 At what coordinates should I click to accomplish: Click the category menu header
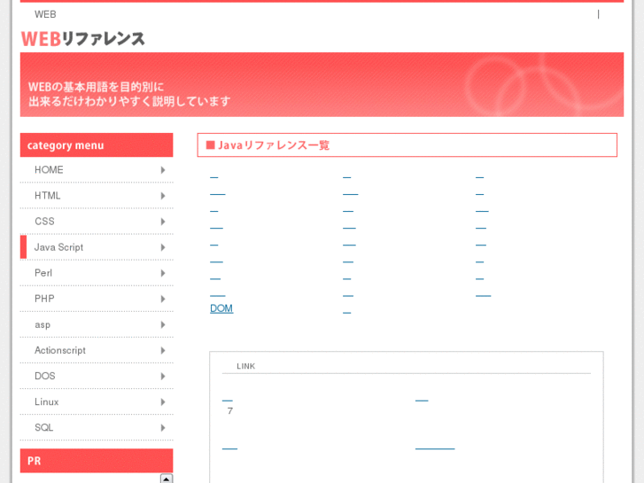coord(97,145)
